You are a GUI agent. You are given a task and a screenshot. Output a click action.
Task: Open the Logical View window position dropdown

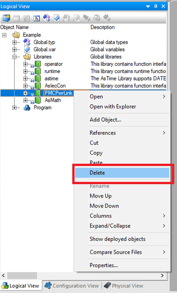(148, 7)
